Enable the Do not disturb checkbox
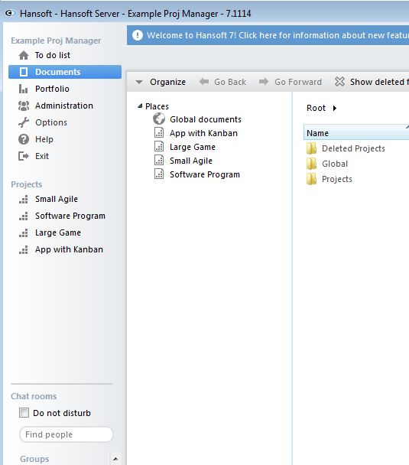409x465 pixels. pos(24,413)
